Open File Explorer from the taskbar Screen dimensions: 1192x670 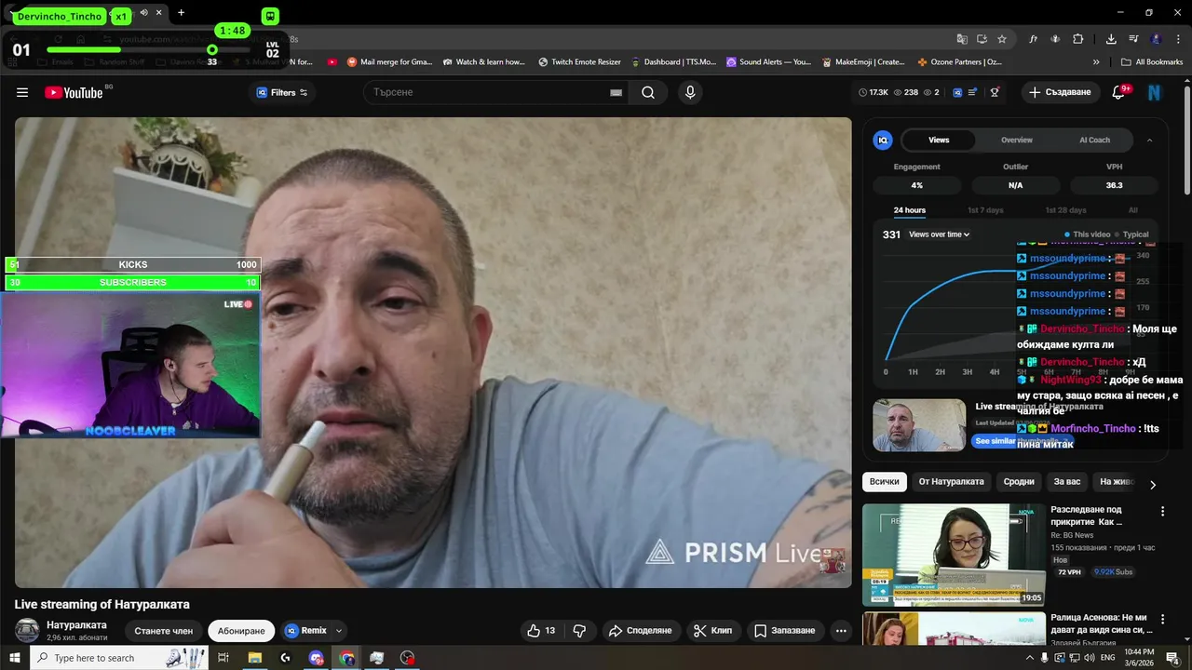coord(254,658)
